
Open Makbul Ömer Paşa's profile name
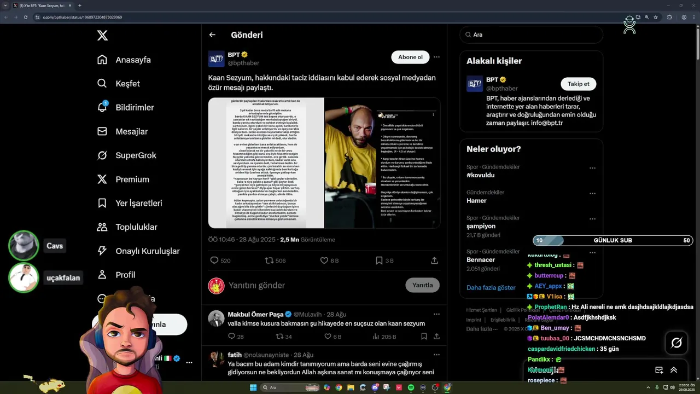point(255,314)
